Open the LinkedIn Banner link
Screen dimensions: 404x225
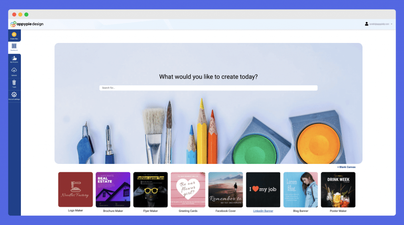(x=263, y=211)
